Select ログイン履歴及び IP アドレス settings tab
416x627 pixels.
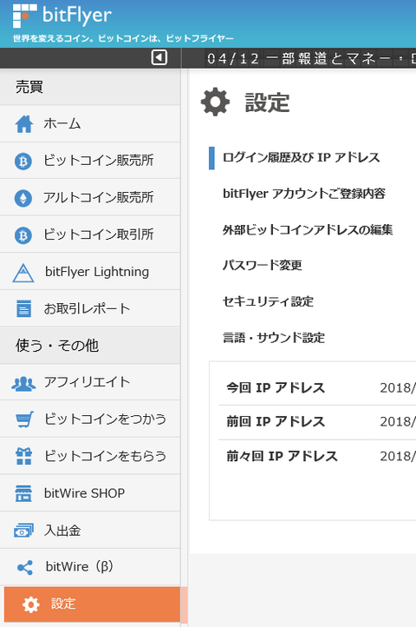point(301,157)
